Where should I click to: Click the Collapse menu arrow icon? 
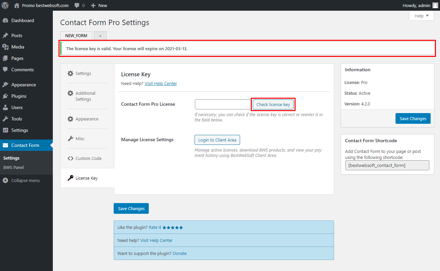coord(5,180)
